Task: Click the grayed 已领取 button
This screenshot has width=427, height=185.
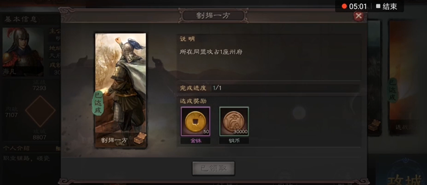Action: click(x=213, y=168)
